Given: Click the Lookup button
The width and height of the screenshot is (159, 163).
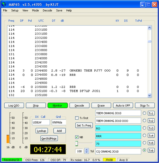Looking at the screenshot, I should click(x=42, y=131).
